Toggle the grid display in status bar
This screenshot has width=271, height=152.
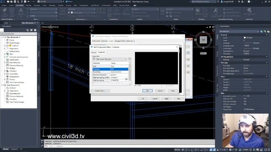pos(183,149)
